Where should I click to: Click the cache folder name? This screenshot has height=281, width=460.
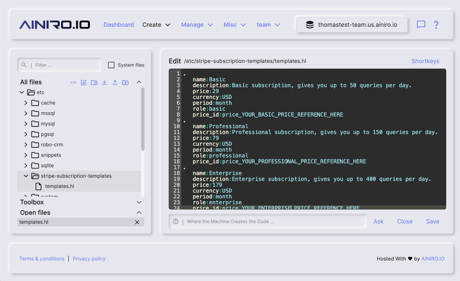click(x=48, y=103)
